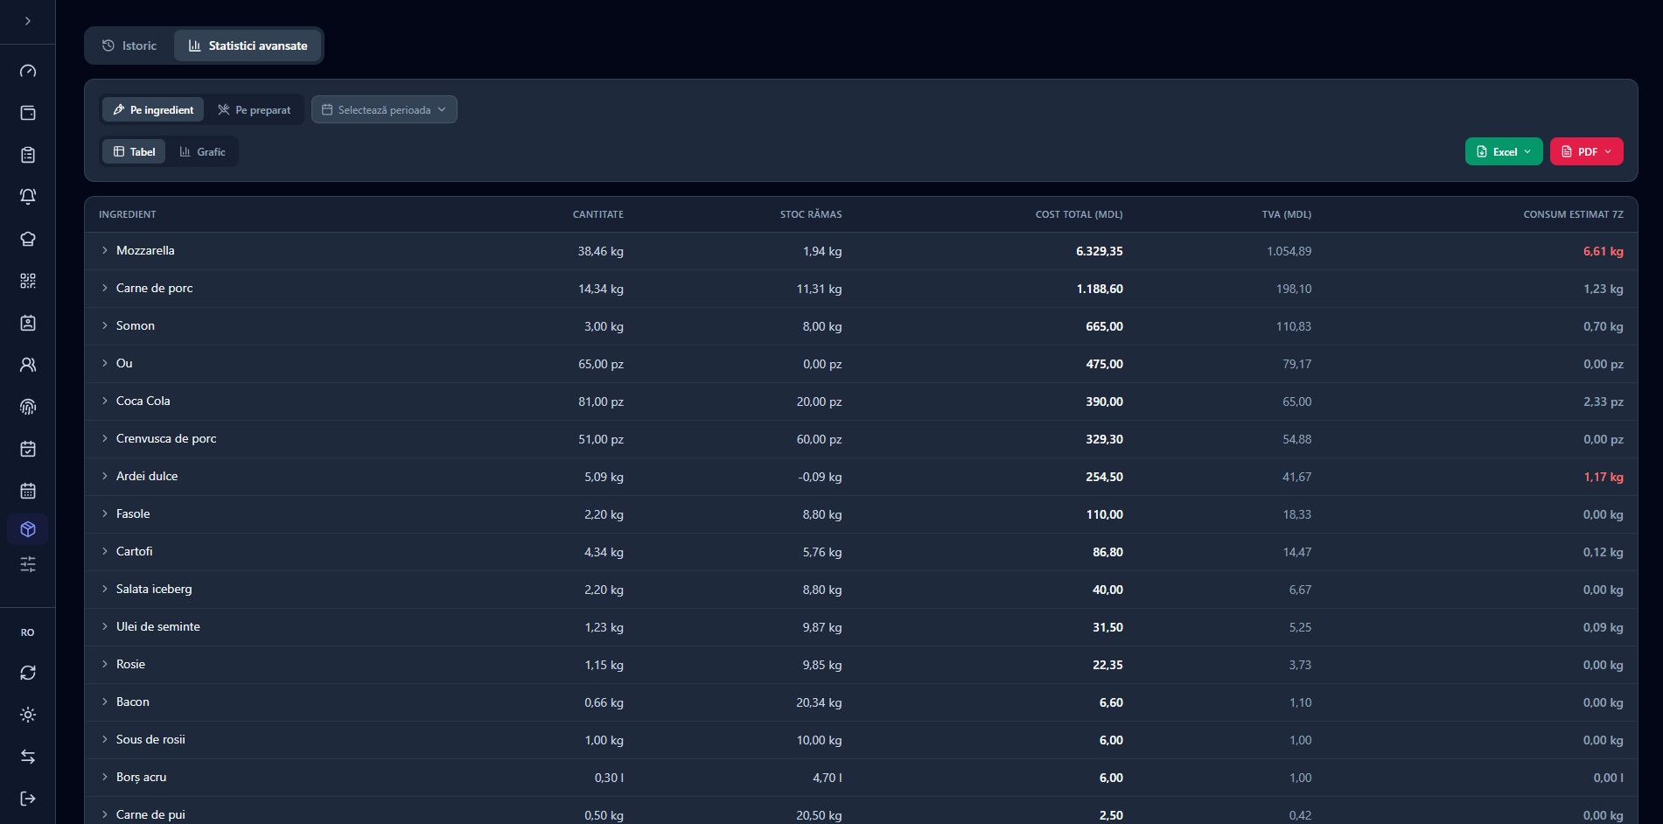The image size is (1663, 824).
Task: Expand the Coca Cola row chevron
Action: pos(105,401)
